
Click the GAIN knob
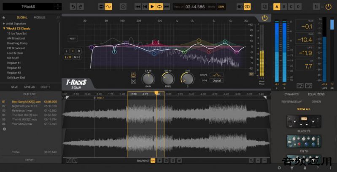coord(148,79)
